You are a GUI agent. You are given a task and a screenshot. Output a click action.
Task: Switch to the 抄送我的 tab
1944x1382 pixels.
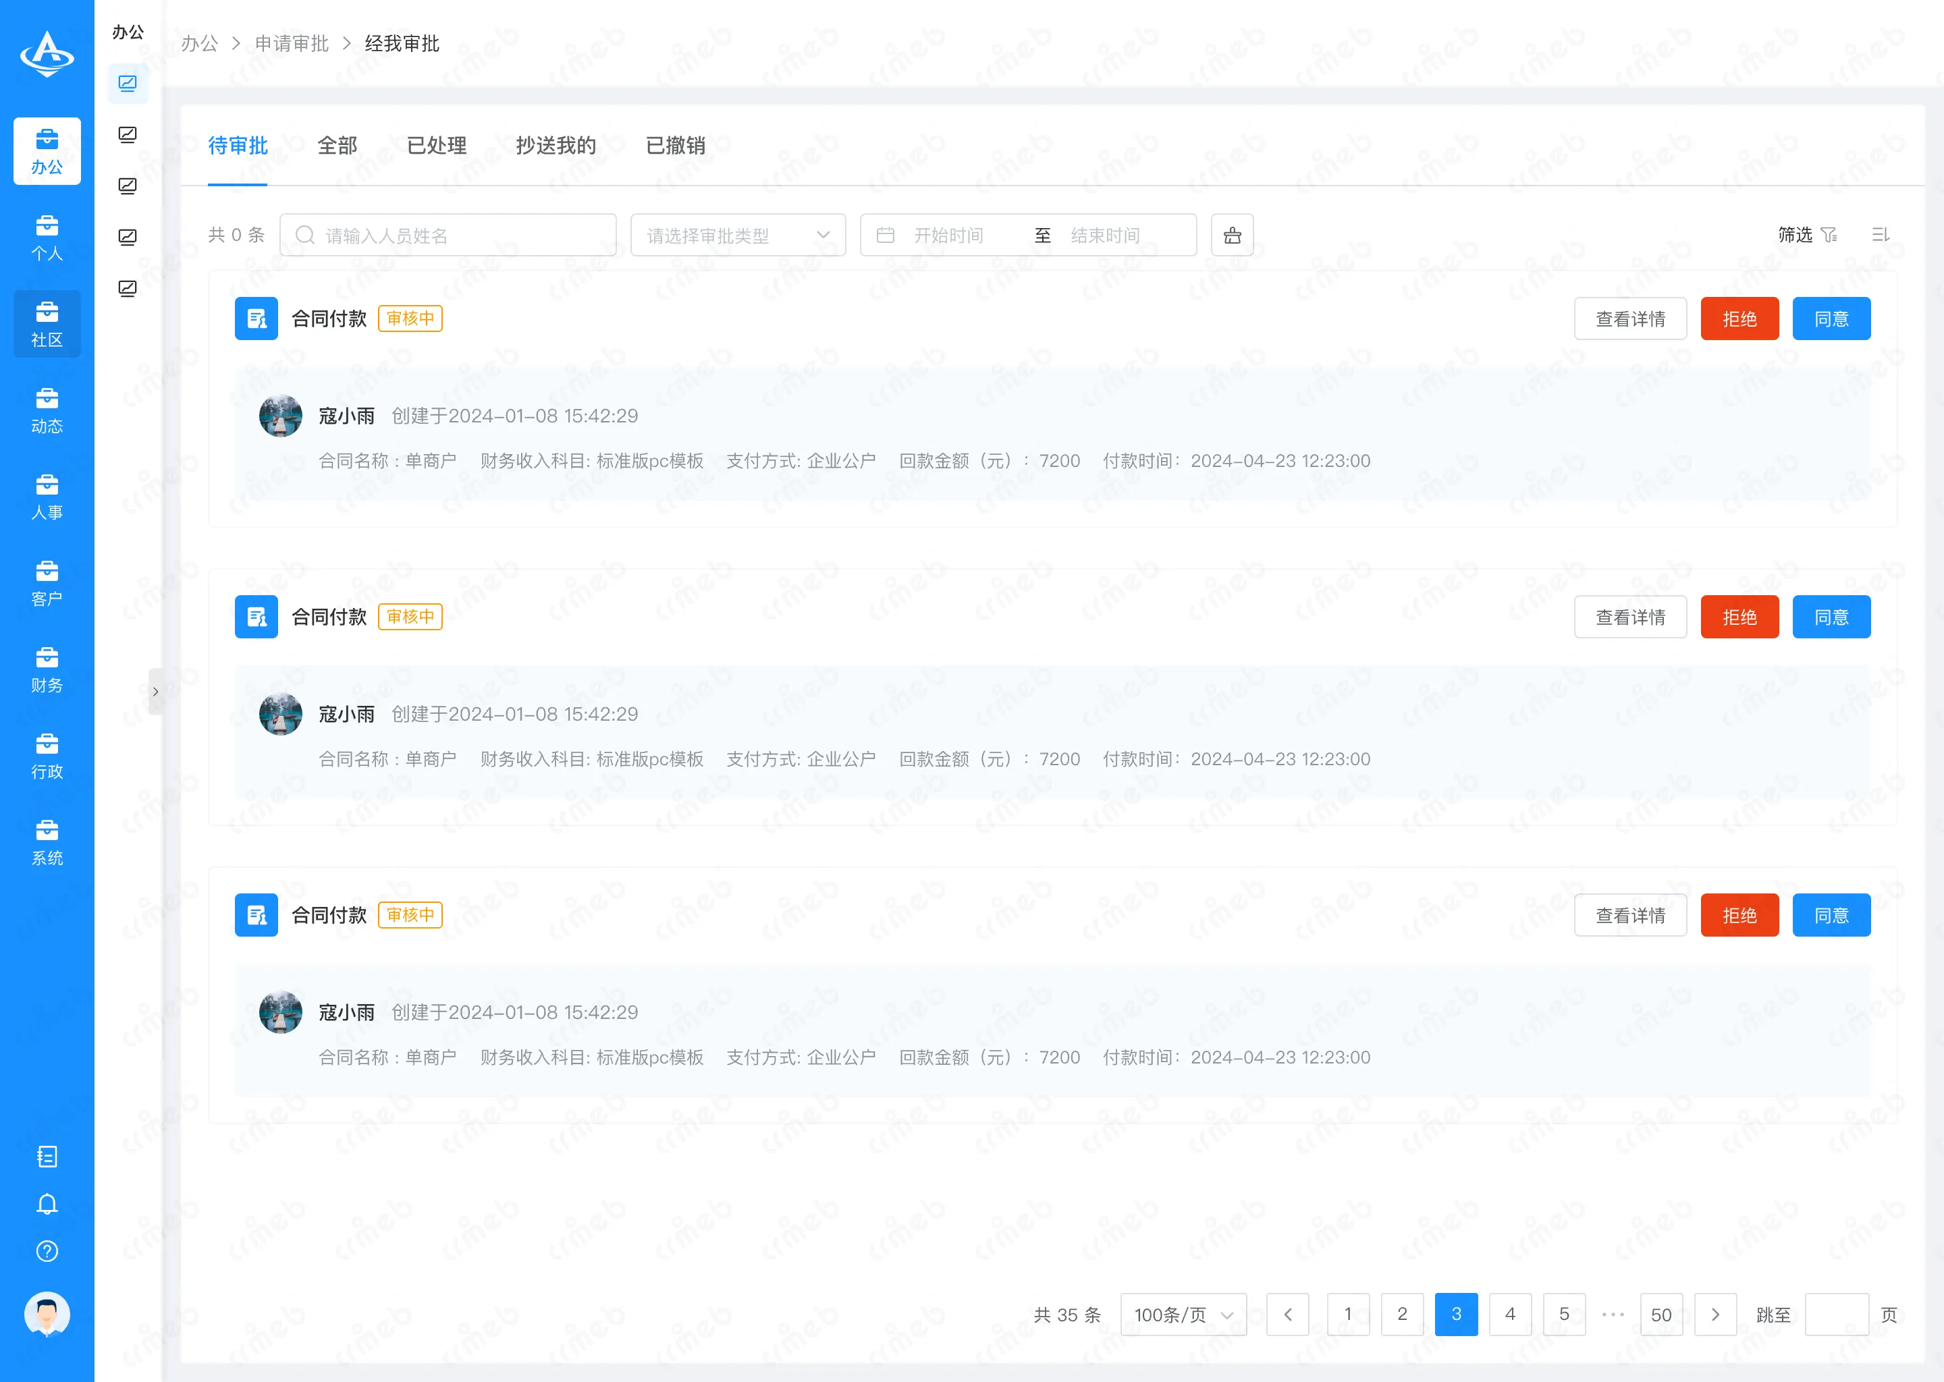point(556,146)
